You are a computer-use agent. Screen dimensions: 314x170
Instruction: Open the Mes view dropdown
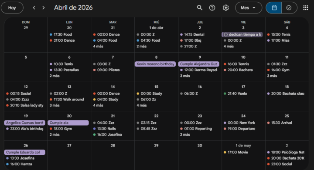[249, 8]
